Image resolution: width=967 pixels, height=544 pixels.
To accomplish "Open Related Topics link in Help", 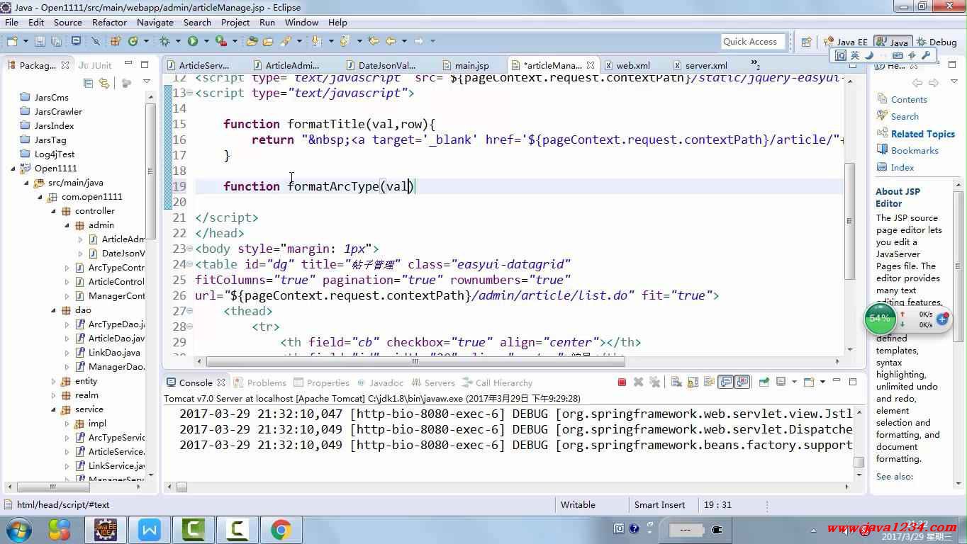I will [x=922, y=134].
